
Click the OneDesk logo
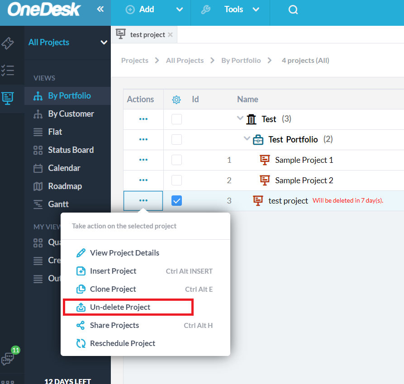tap(44, 10)
